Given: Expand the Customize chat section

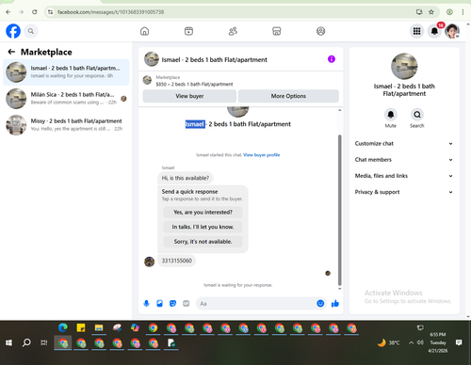Looking at the screenshot, I should (x=404, y=144).
